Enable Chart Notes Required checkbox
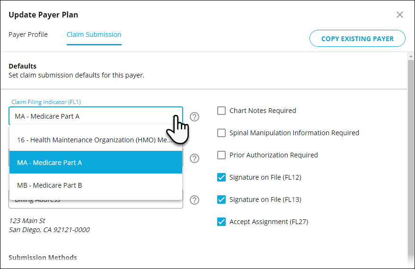This screenshot has height=269, width=415. point(221,111)
